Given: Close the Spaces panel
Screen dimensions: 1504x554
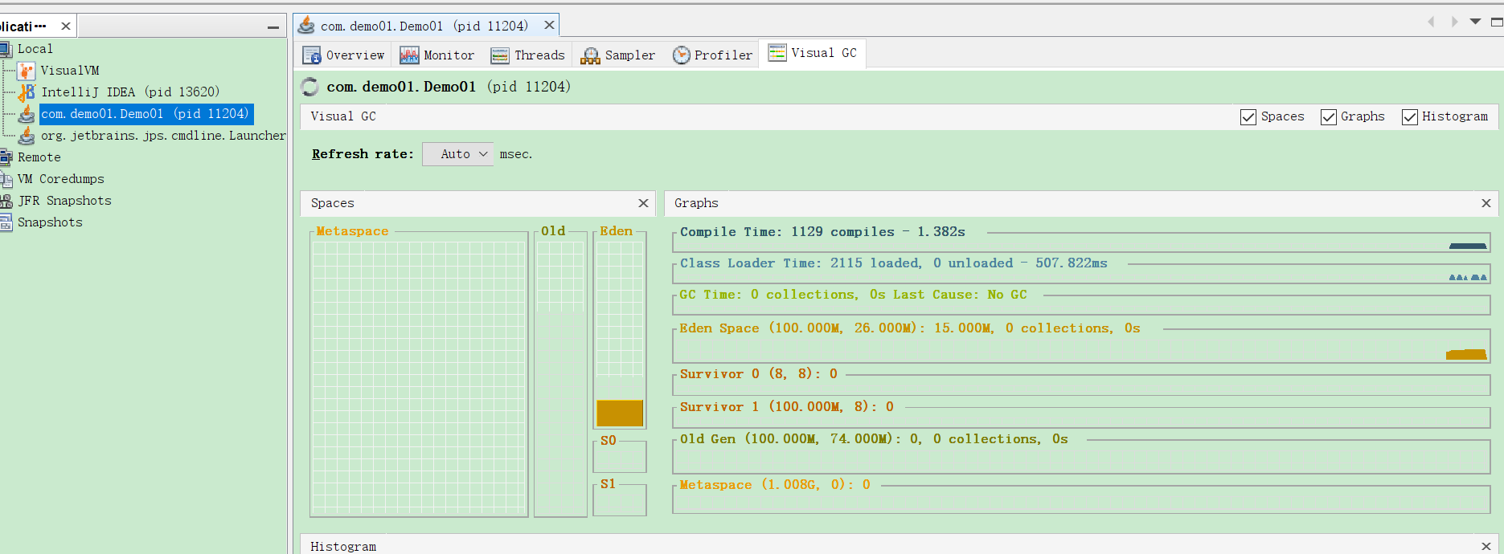Looking at the screenshot, I should [x=643, y=203].
